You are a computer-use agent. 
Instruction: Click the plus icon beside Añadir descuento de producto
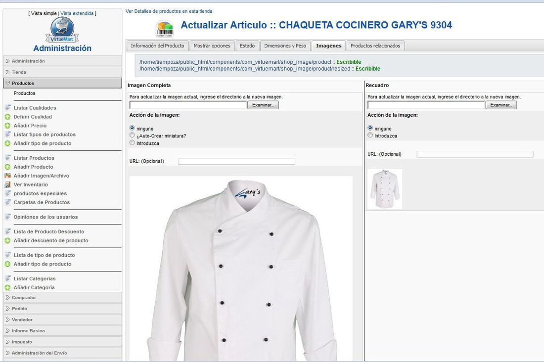(x=7, y=240)
